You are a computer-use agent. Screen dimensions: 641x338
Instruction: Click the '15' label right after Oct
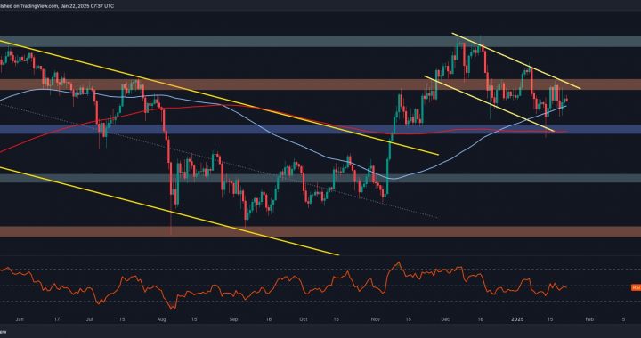click(336, 318)
